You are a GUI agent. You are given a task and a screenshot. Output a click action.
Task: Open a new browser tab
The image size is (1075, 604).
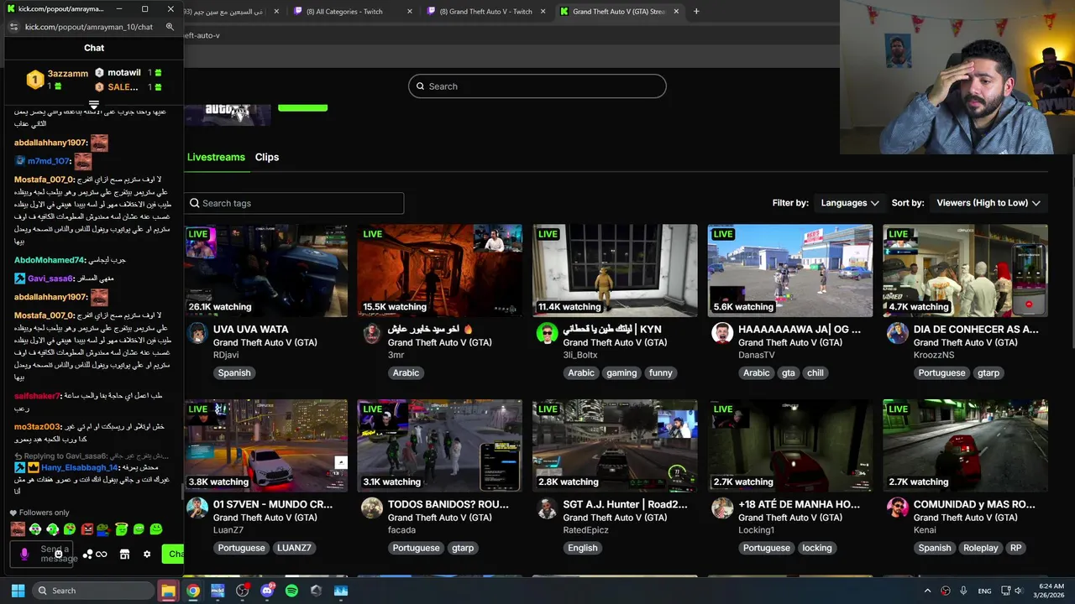[x=696, y=12]
